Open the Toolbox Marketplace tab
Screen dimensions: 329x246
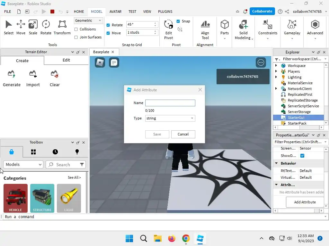click(x=12, y=152)
